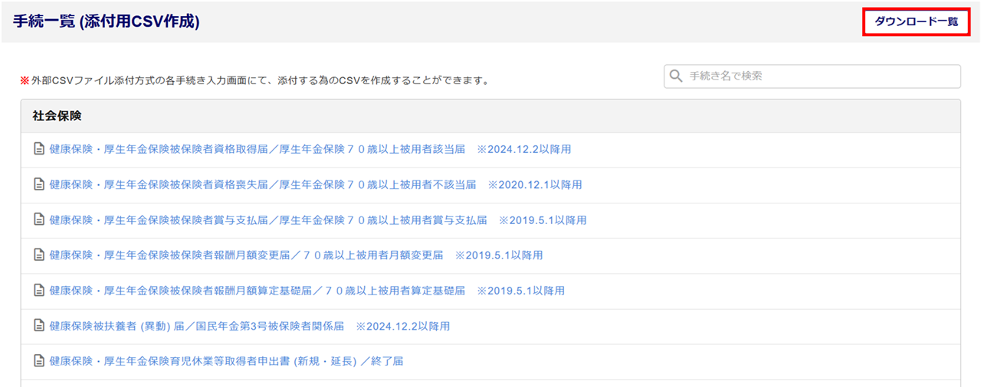The image size is (981, 387).
Task: Click document icon beside 育児休業等取得者申出書 entry
Action: coord(39,361)
